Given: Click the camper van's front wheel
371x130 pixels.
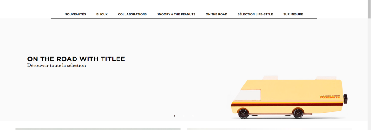Looking at the screenshot, I should (x=243, y=113).
